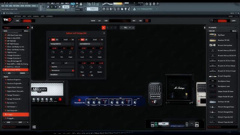This screenshot has width=240, height=135.
Task: Open FL Studio's help question mark icon
Action: coord(157,4)
